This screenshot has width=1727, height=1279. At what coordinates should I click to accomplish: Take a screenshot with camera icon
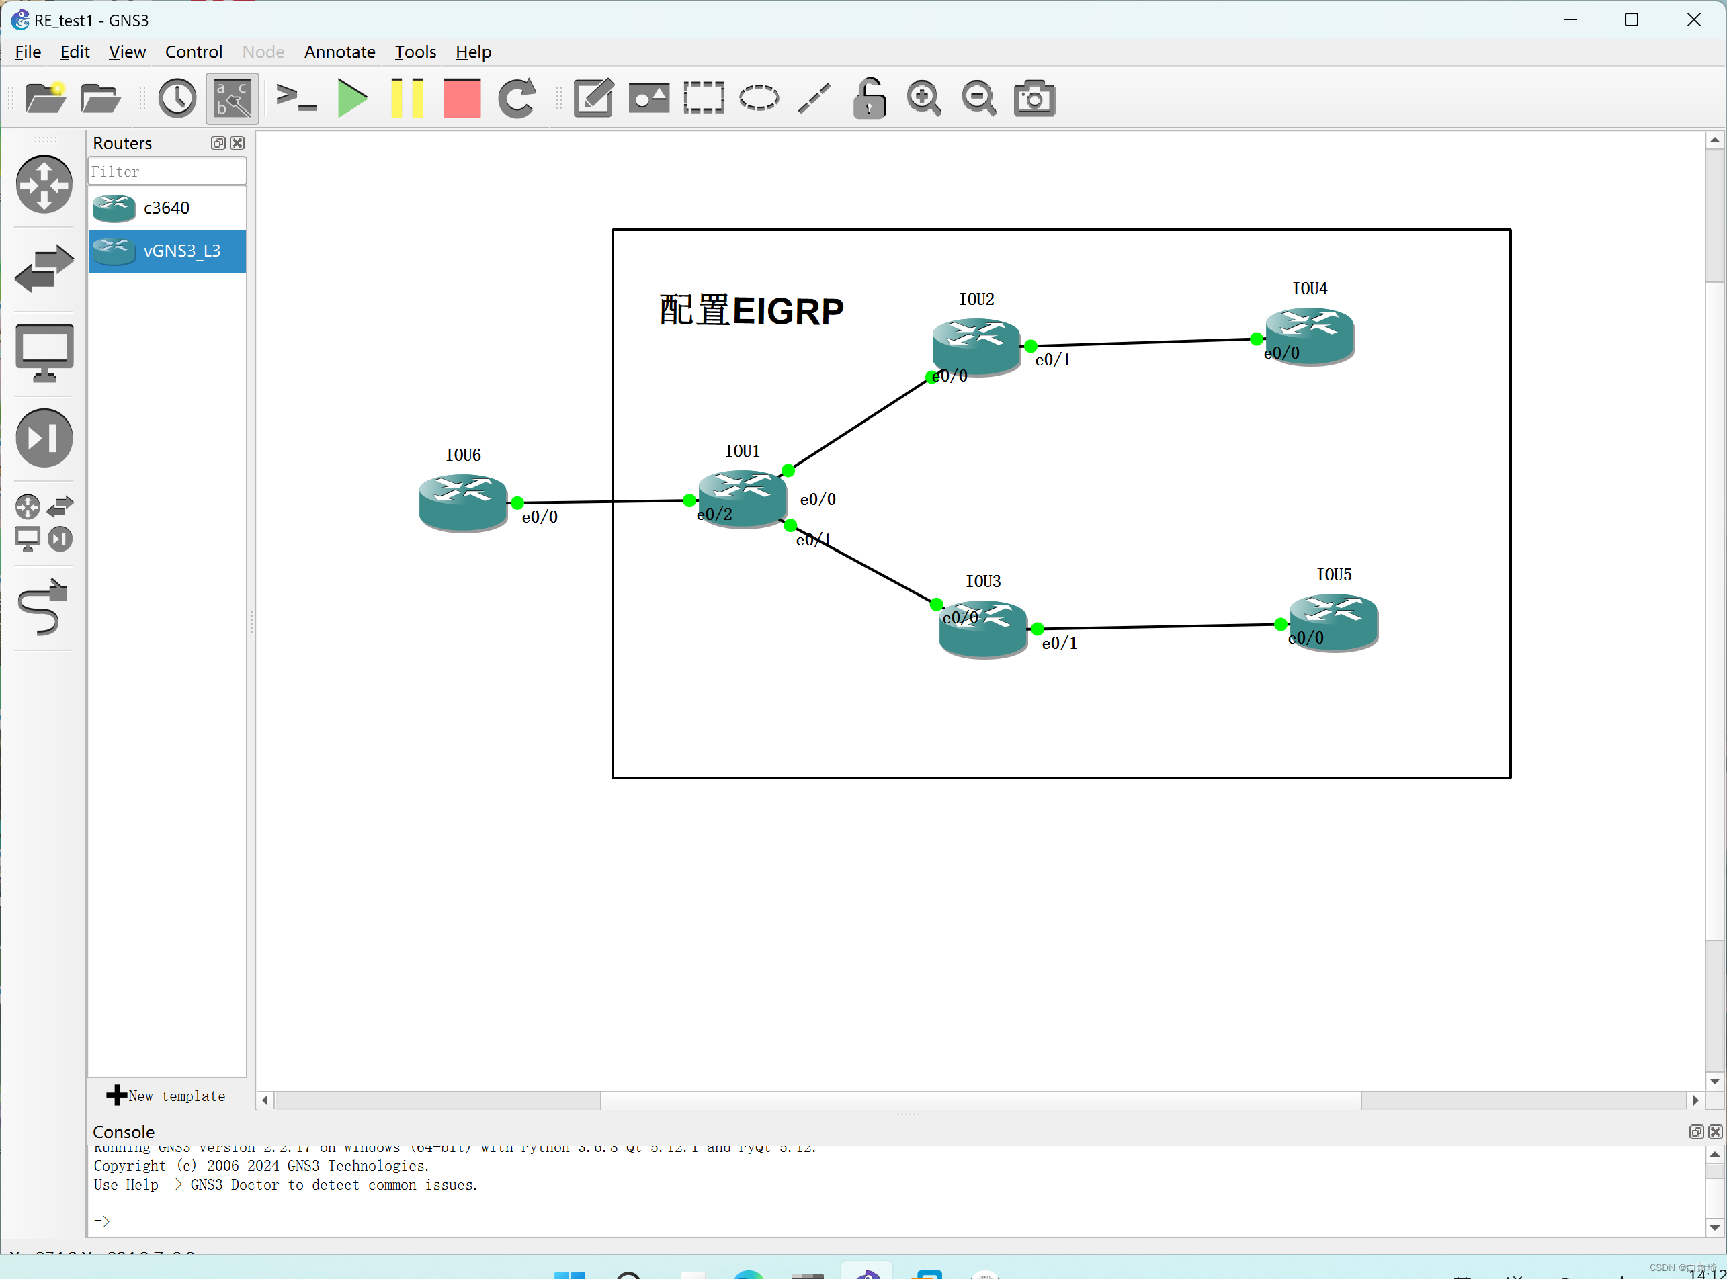tap(1034, 98)
